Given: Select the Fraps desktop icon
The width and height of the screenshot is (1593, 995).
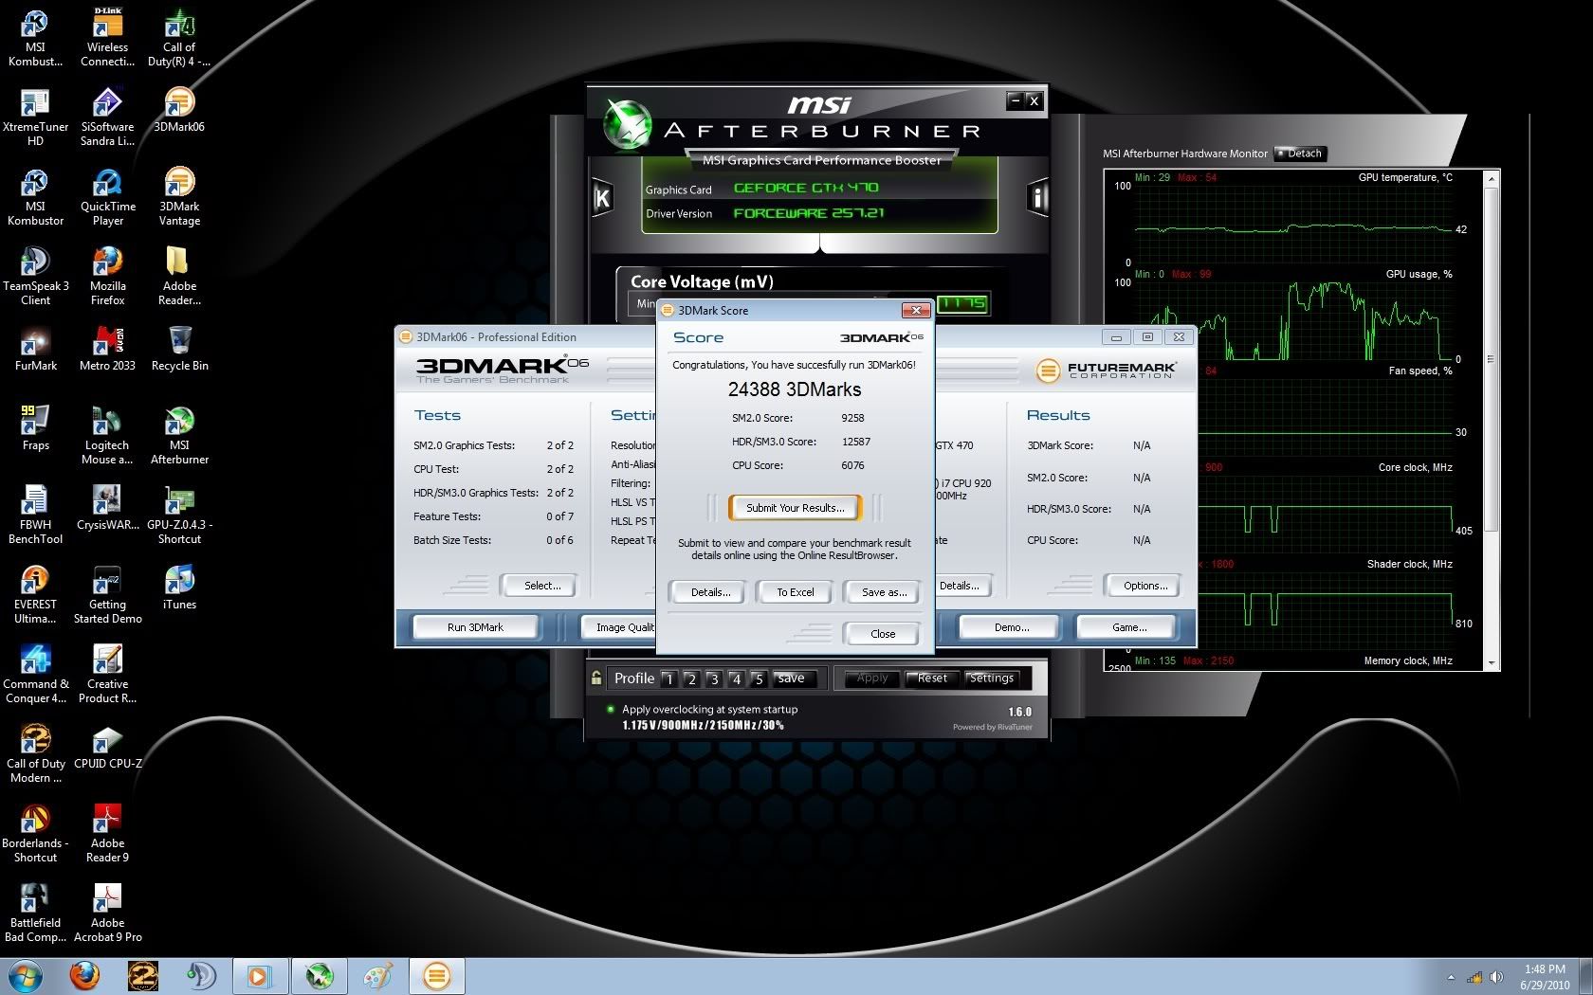Looking at the screenshot, I should tap(35, 427).
